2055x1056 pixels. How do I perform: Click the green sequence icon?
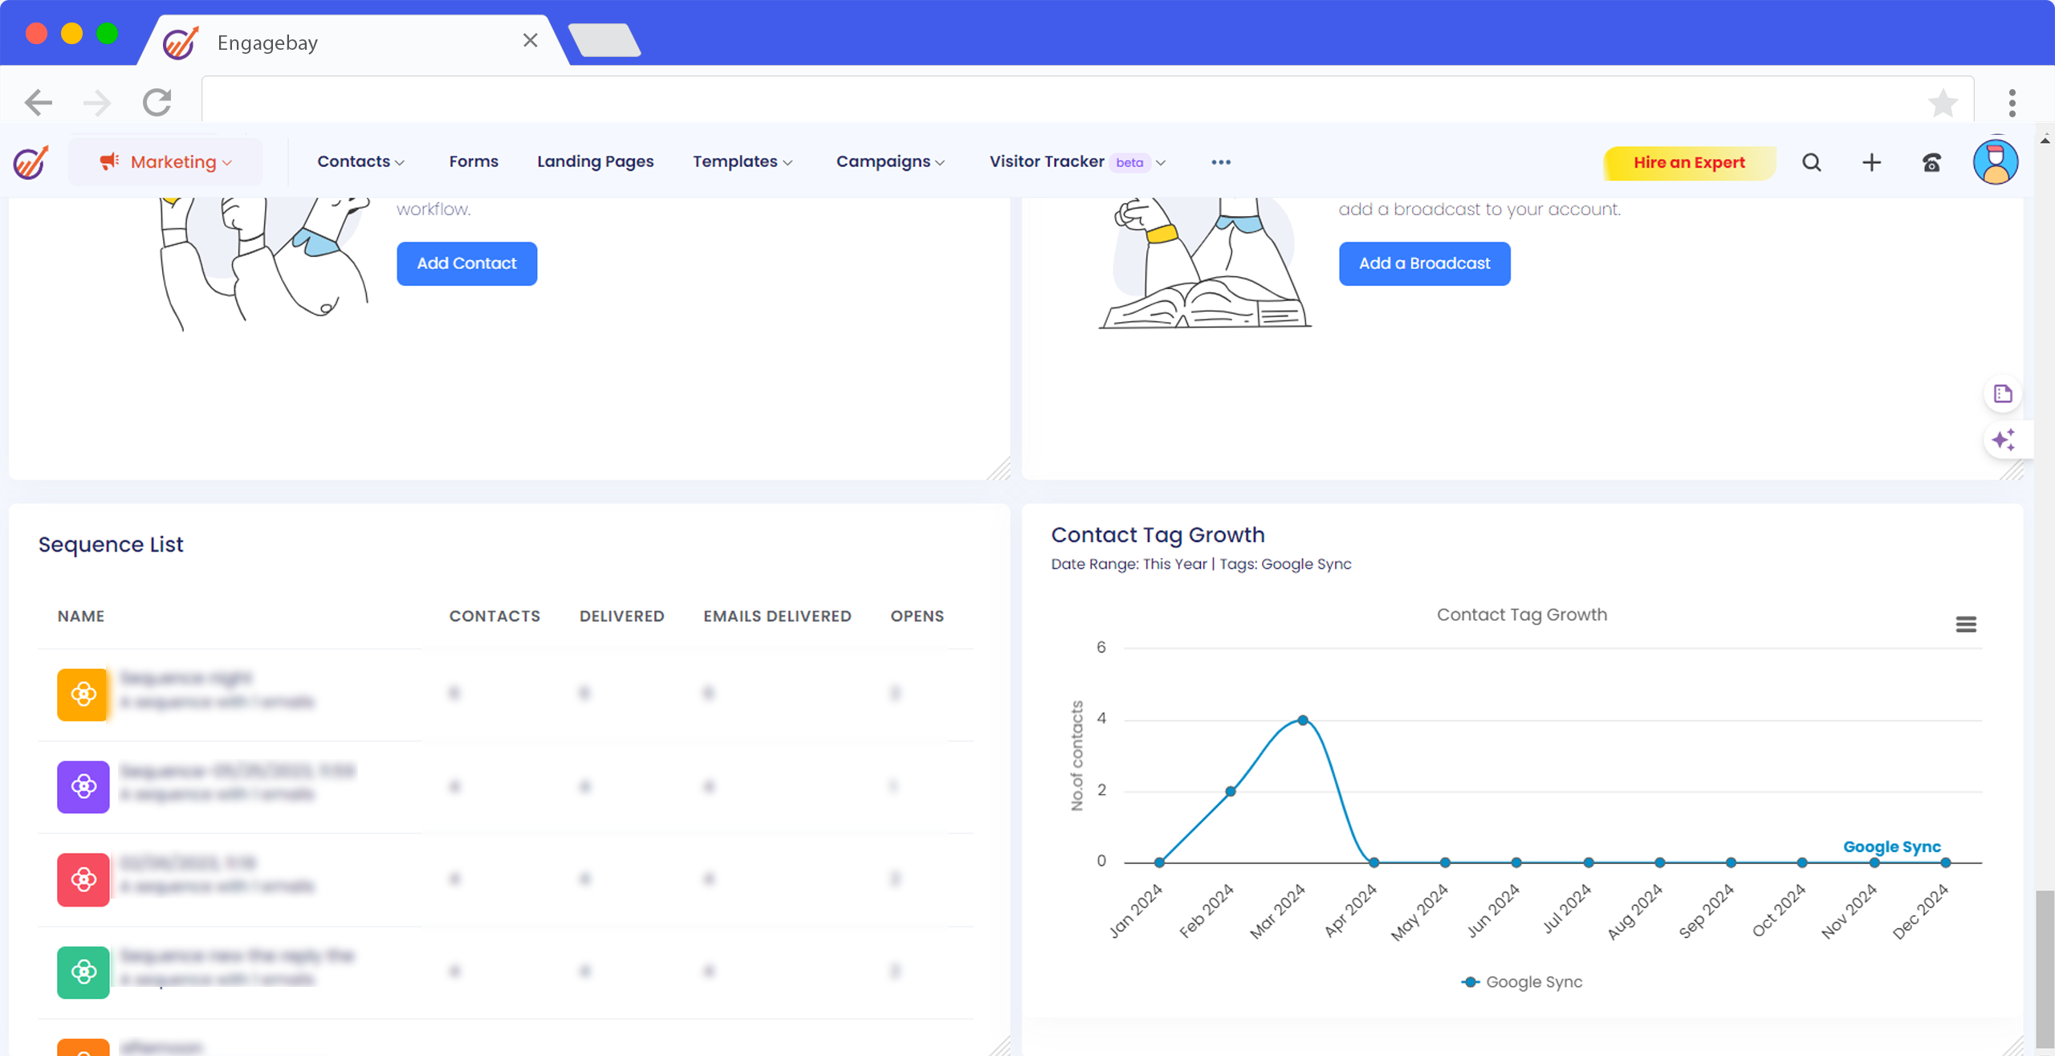point(83,972)
